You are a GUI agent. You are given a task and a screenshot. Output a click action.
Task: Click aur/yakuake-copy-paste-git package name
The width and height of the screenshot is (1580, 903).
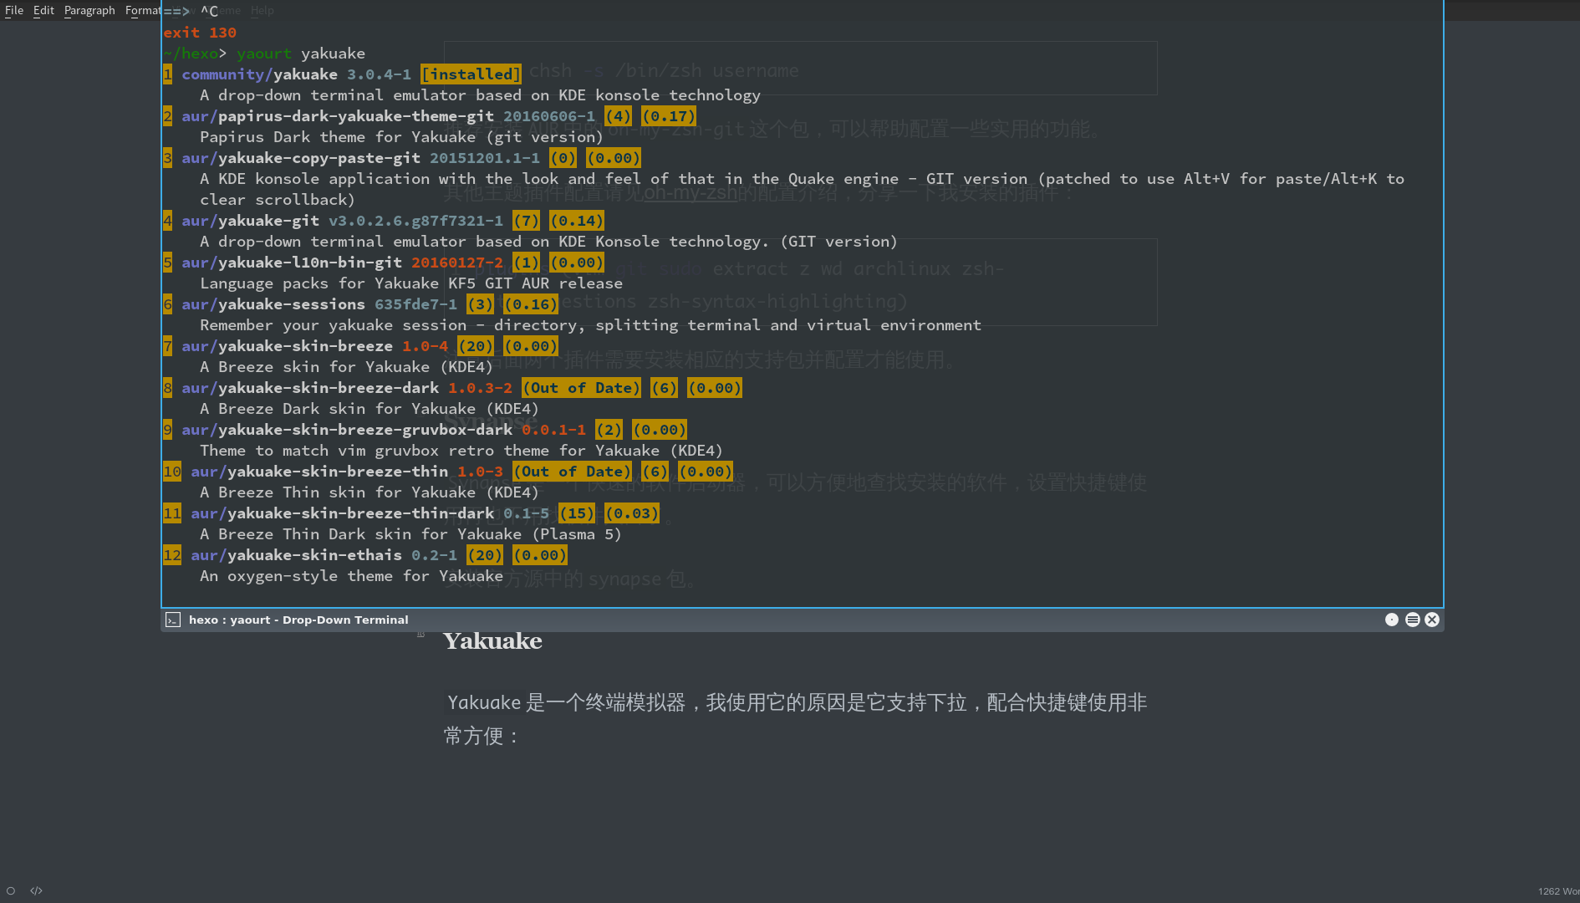click(301, 158)
